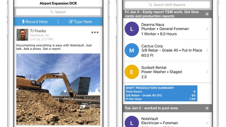Tap the Type Note button
Viewport: 226px width, 127px height.
(80, 22)
